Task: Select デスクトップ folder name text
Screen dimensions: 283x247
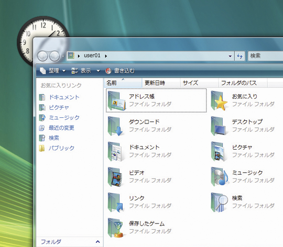Action: point(247,122)
